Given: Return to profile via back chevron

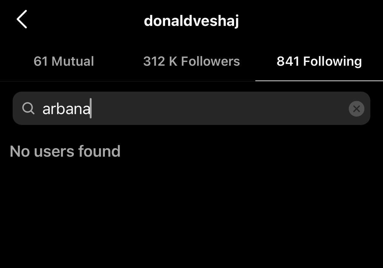Looking at the screenshot, I should [x=22, y=19].
